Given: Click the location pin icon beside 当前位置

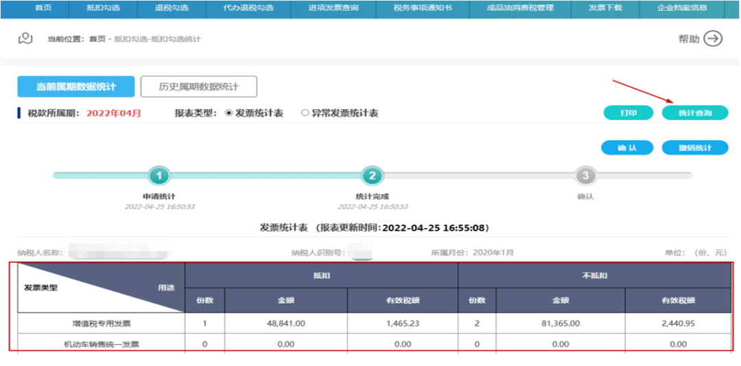Looking at the screenshot, I should pos(25,38).
